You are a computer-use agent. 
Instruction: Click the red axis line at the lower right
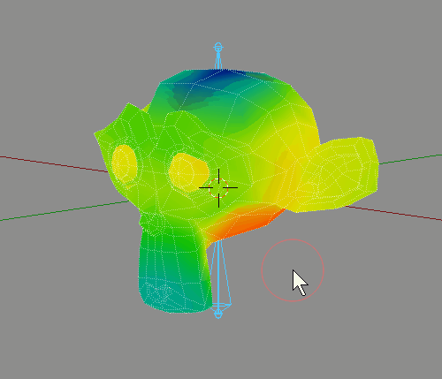click(x=393, y=213)
